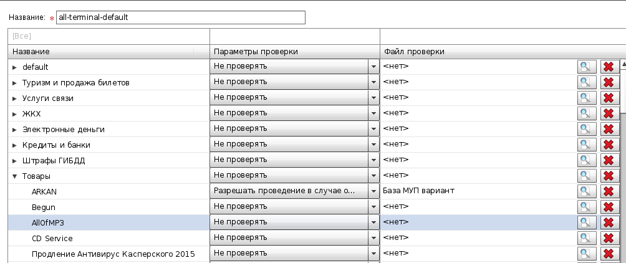Focus the Название name input field
Image resolution: width=626 pixels, height=263 pixels.
(x=180, y=17)
